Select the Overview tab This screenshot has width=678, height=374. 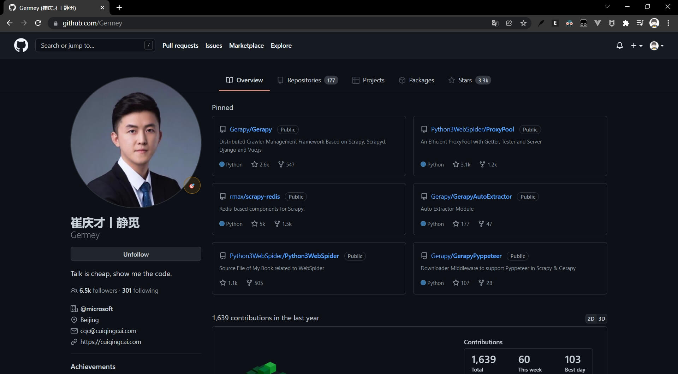(244, 80)
